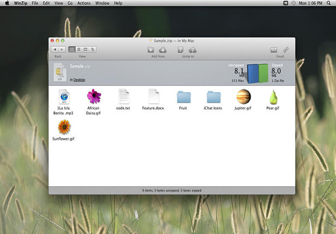
Task: Click the green zipped size bar
Action: tap(263, 73)
